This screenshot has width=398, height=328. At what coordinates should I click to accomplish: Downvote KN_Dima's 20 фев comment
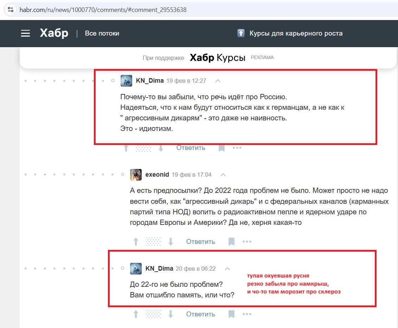point(171,314)
